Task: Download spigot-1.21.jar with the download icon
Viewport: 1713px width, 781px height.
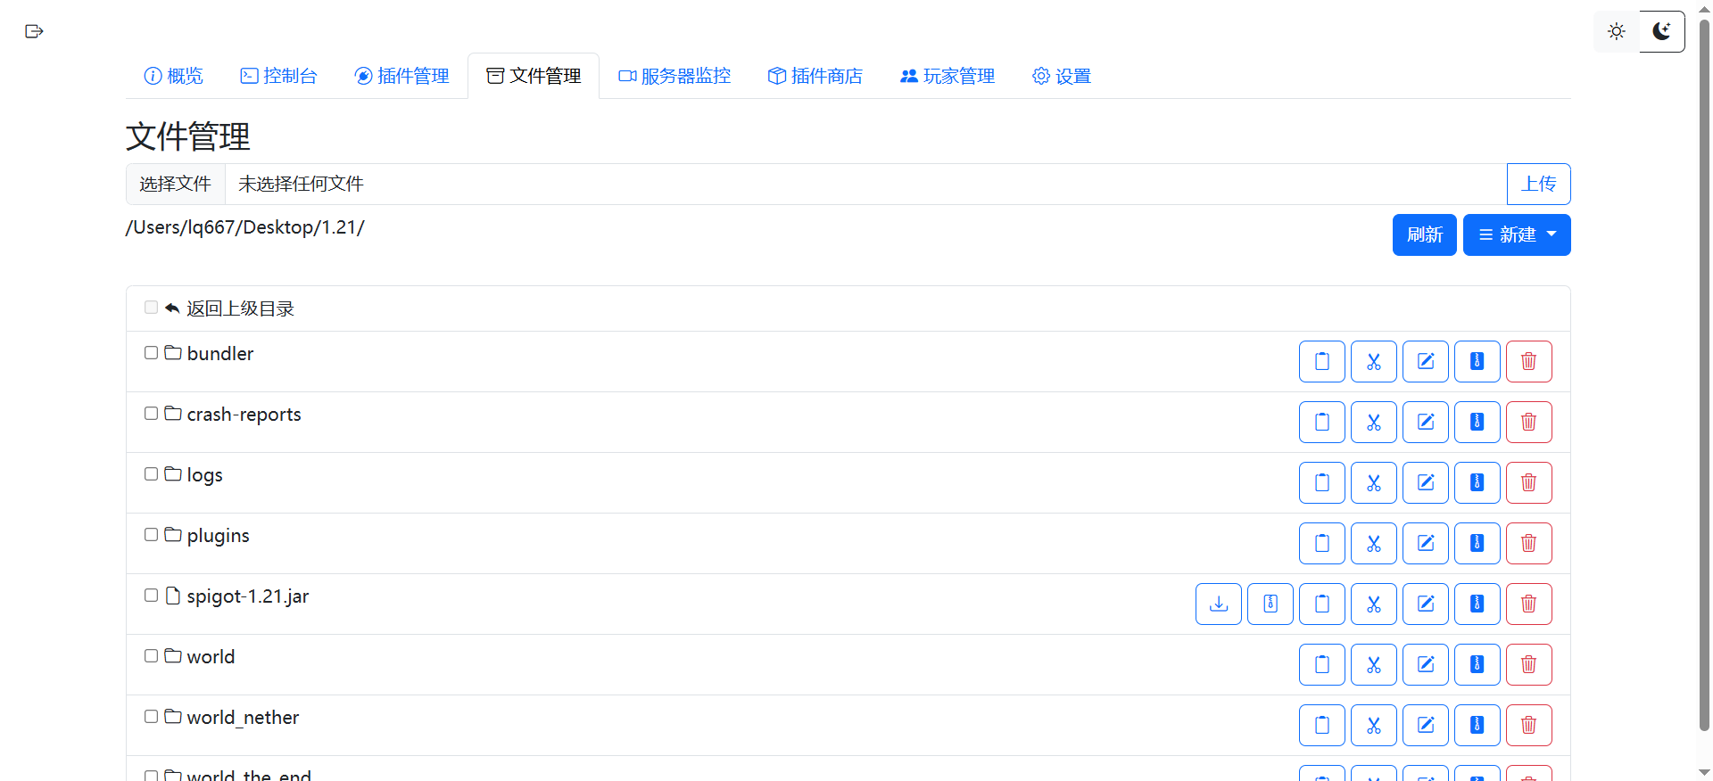Action: (x=1219, y=604)
